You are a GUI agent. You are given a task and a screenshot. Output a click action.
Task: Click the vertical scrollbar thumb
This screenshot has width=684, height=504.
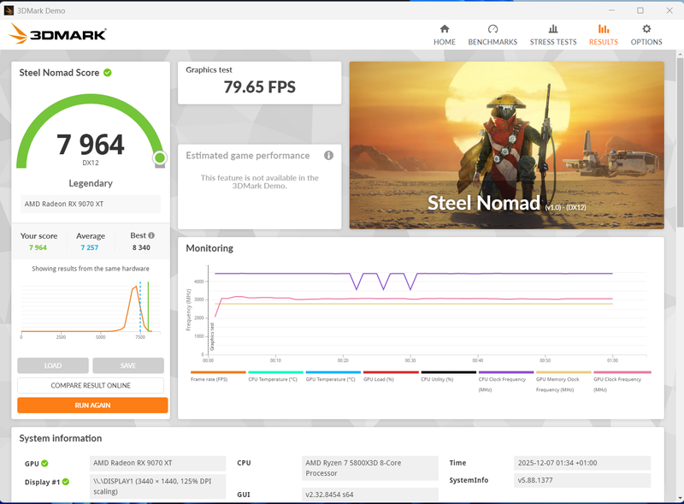[680, 142]
